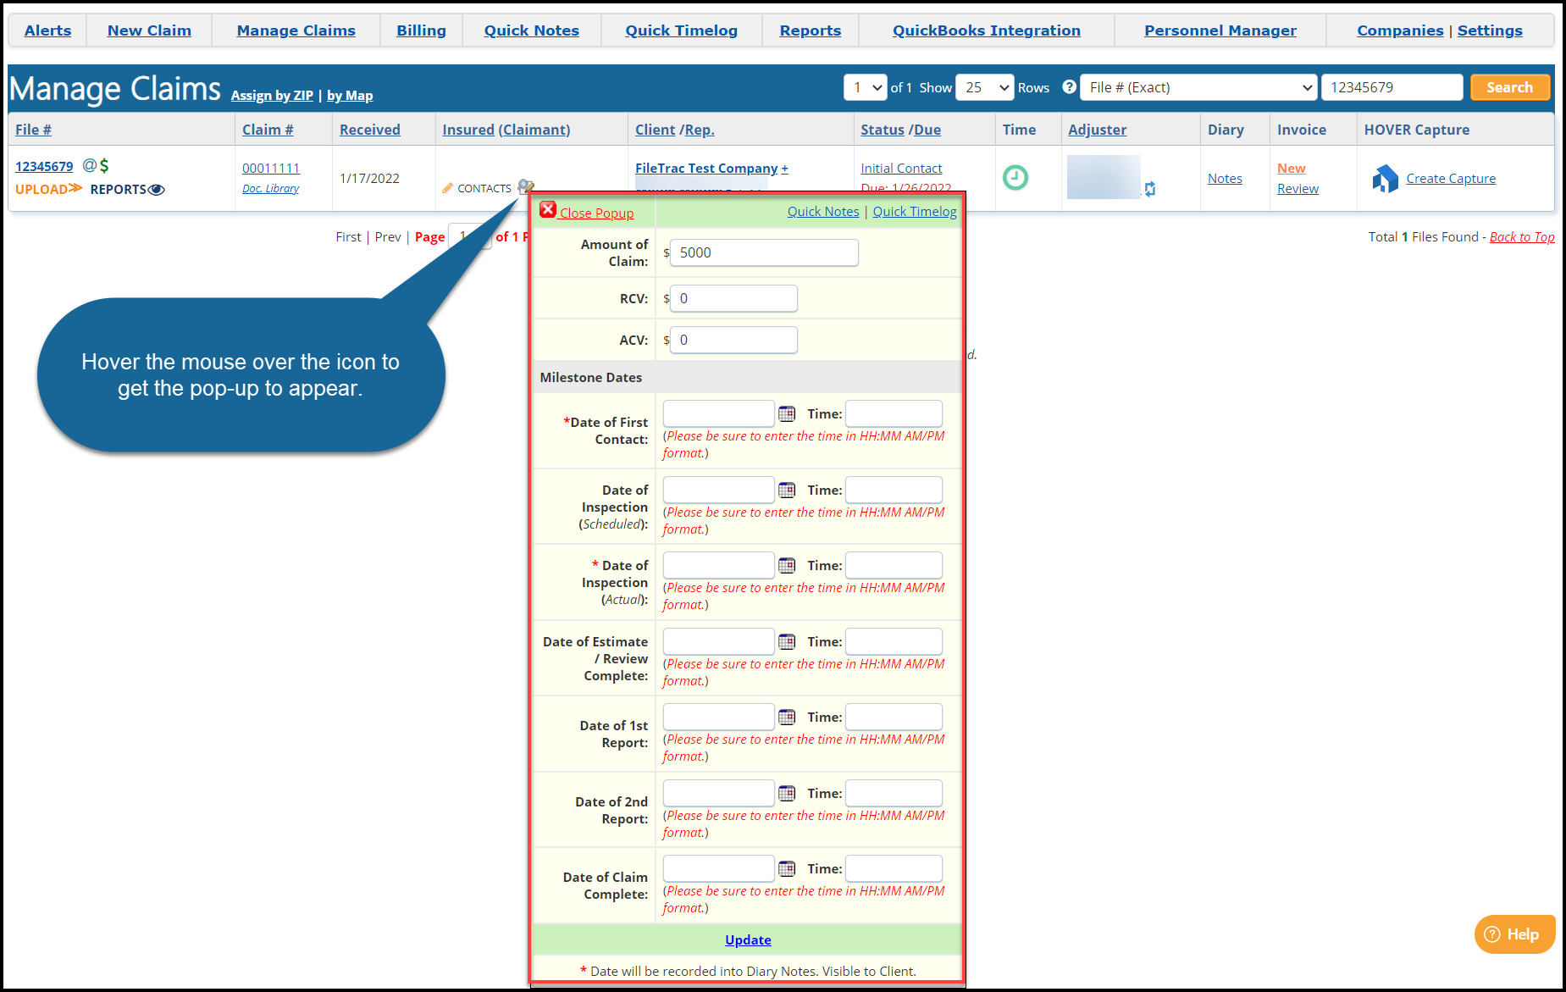Click the green clock Time icon
Viewport: 1566px width, 992px height.
click(1015, 178)
